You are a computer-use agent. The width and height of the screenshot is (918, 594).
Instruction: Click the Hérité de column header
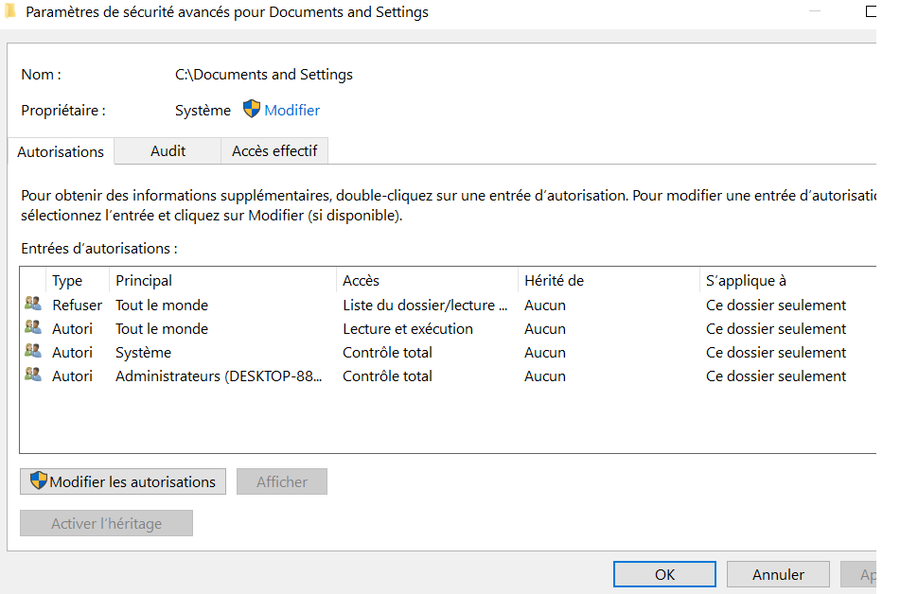pos(554,281)
